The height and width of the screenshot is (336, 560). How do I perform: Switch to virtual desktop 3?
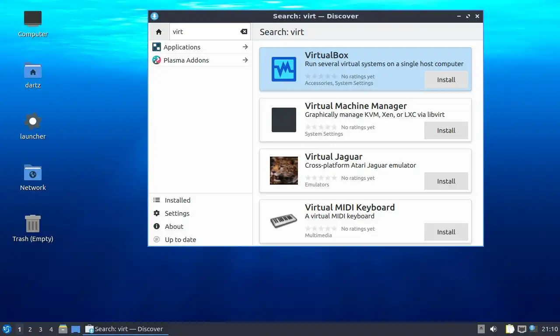40,329
